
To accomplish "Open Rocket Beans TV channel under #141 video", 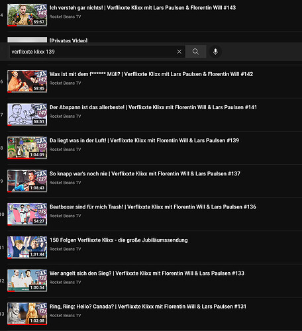I will tap(65, 117).
